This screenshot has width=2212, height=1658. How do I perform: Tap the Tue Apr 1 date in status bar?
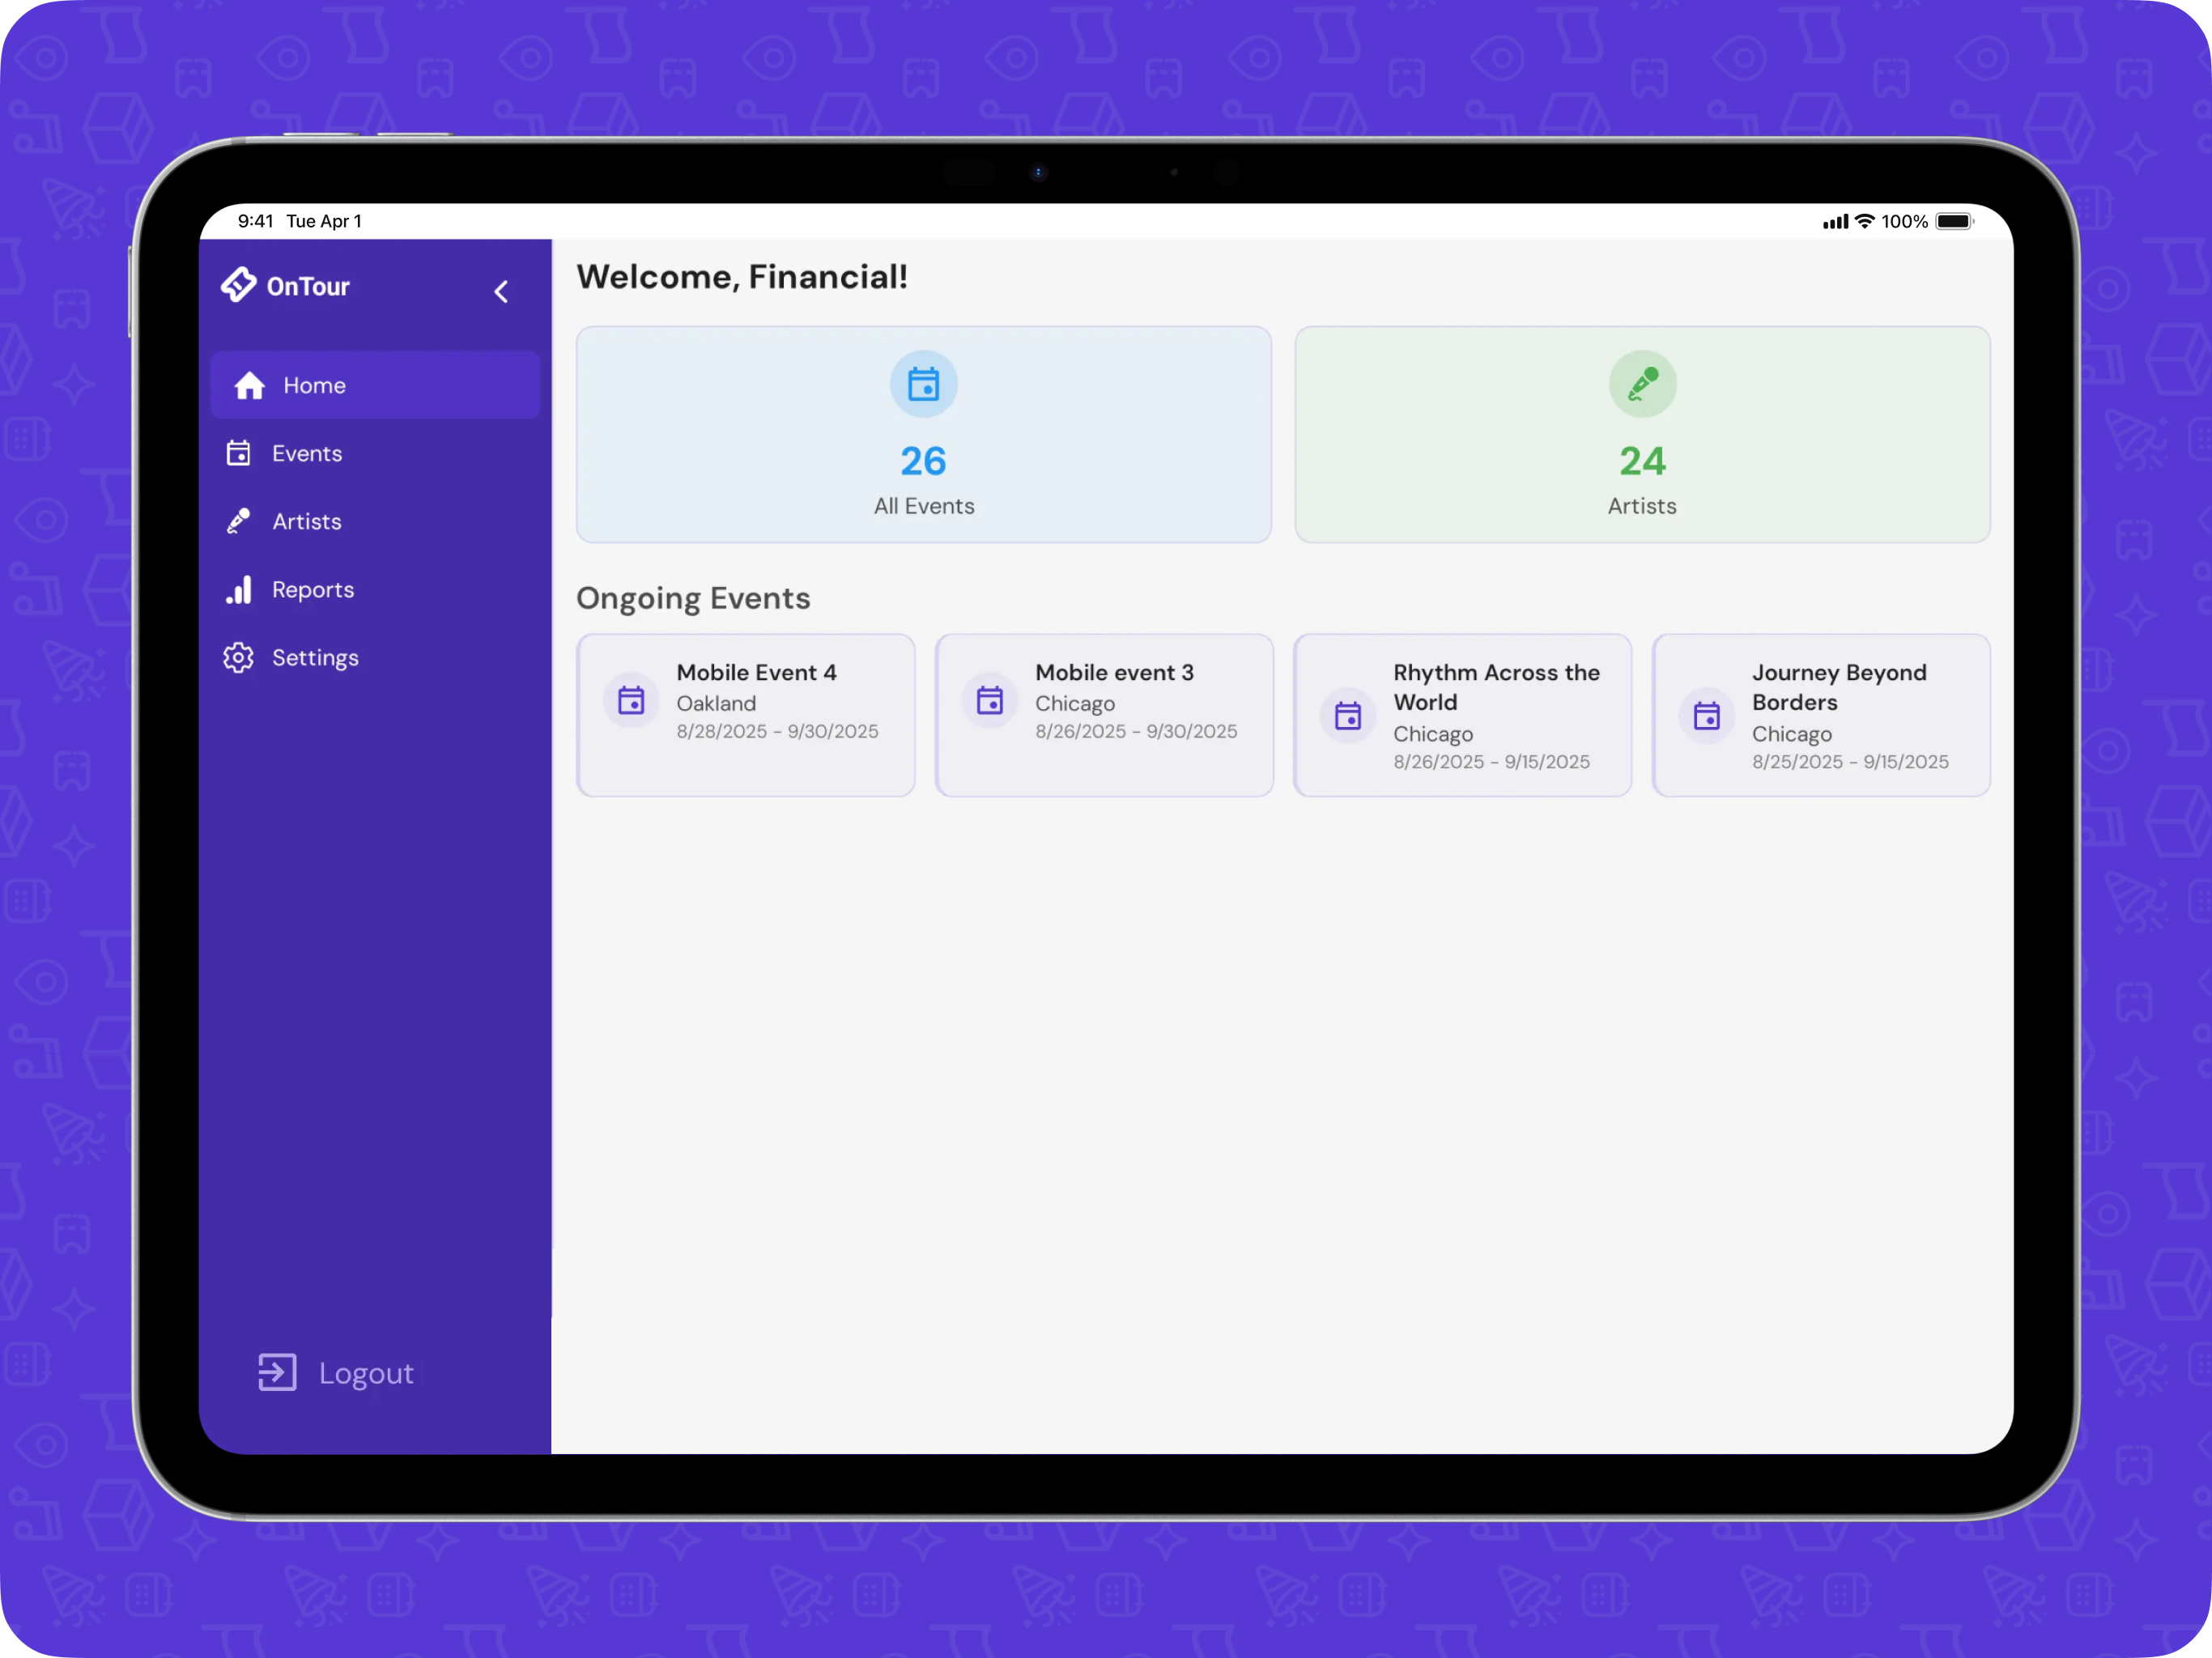click(x=324, y=221)
